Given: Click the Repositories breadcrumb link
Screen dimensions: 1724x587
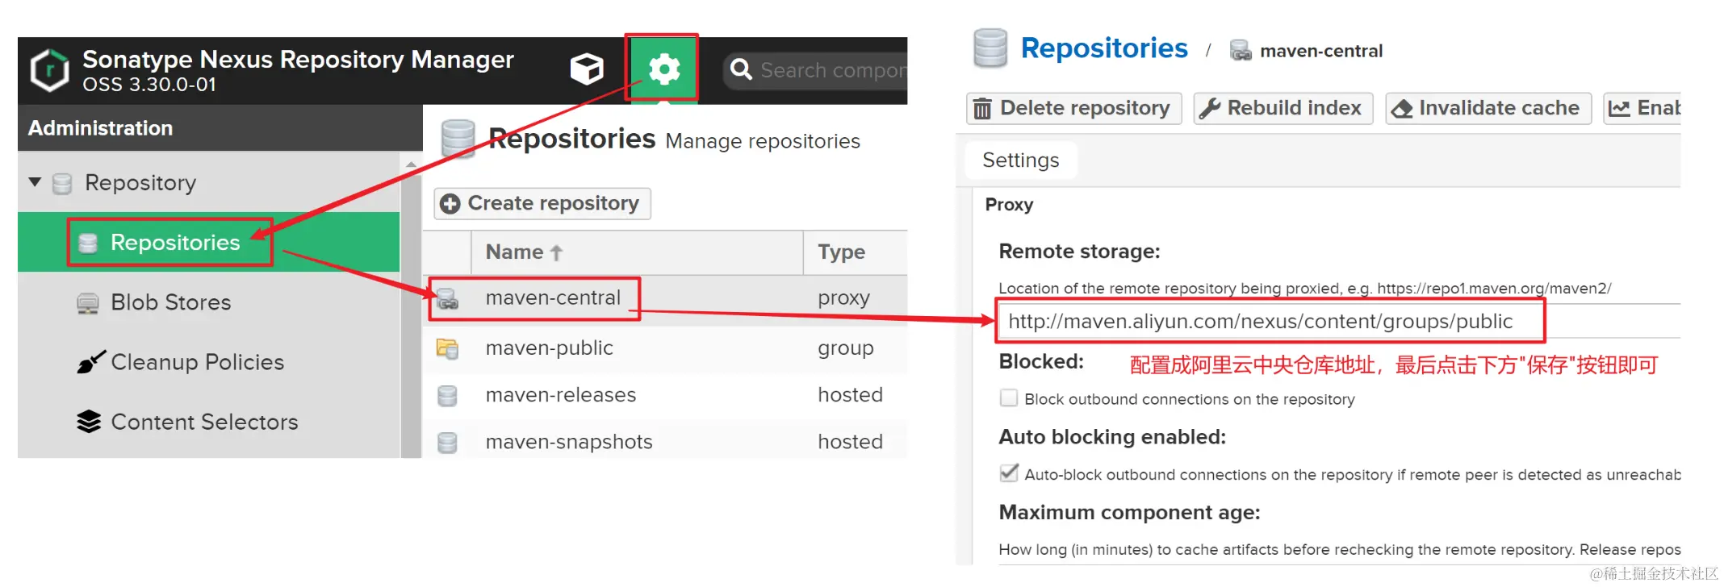Looking at the screenshot, I should click(x=1103, y=48).
